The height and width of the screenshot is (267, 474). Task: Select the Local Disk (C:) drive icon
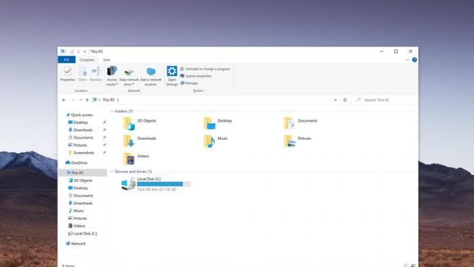tap(129, 184)
